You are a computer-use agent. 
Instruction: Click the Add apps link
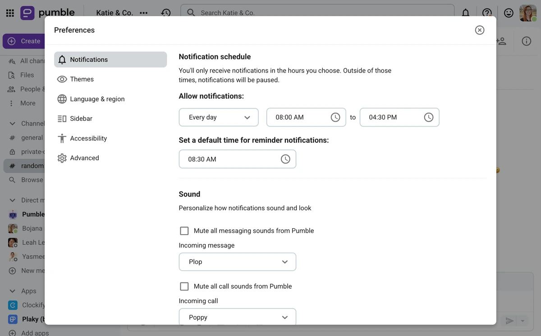pyautogui.click(x=33, y=332)
